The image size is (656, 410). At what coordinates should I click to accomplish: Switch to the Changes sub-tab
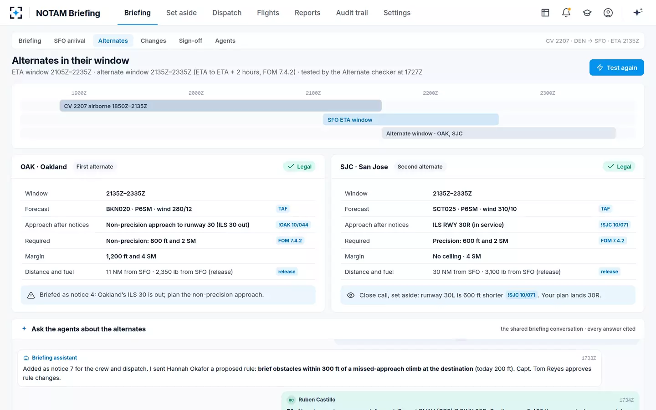pos(154,41)
